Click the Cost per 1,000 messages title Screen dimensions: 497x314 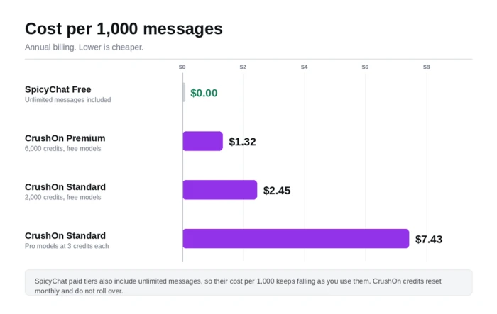(x=124, y=29)
